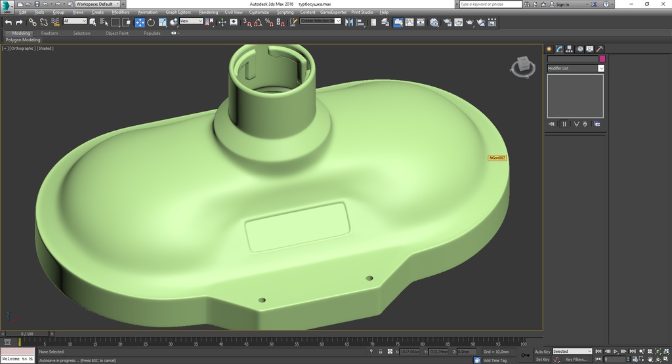Toggle the 3D Snaps button

[247, 22]
